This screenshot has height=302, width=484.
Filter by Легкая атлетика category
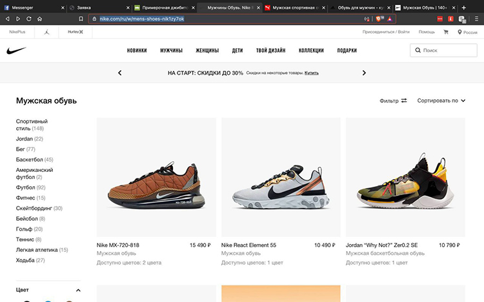(42, 250)
